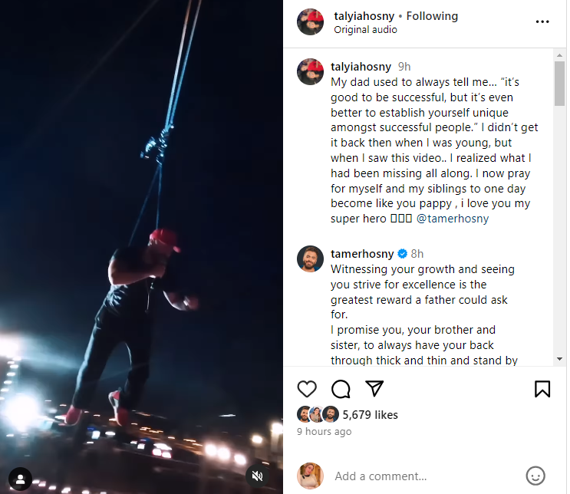Save the post with the bookmark icon
The image size is (570, 494).
pyautogui.click(x=542, y=389)
